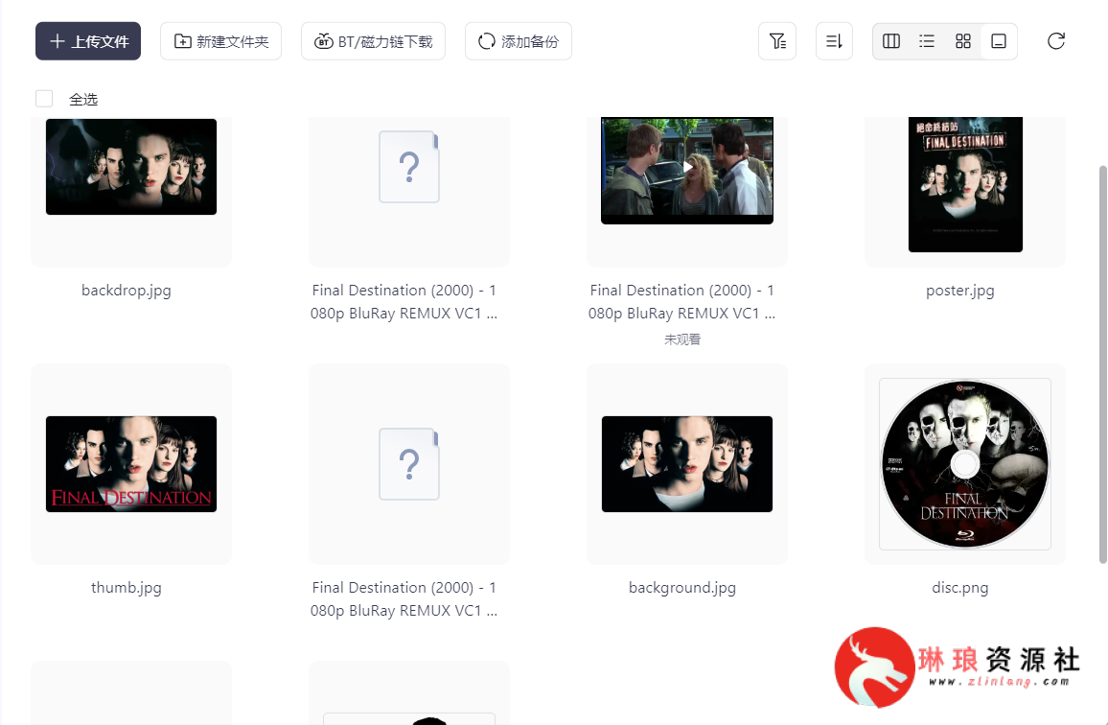Screen dimensions: 1108x725
Task: Open the video thumbnail marked 未观看
Action: pyautogui.click(x=687, y=171)
